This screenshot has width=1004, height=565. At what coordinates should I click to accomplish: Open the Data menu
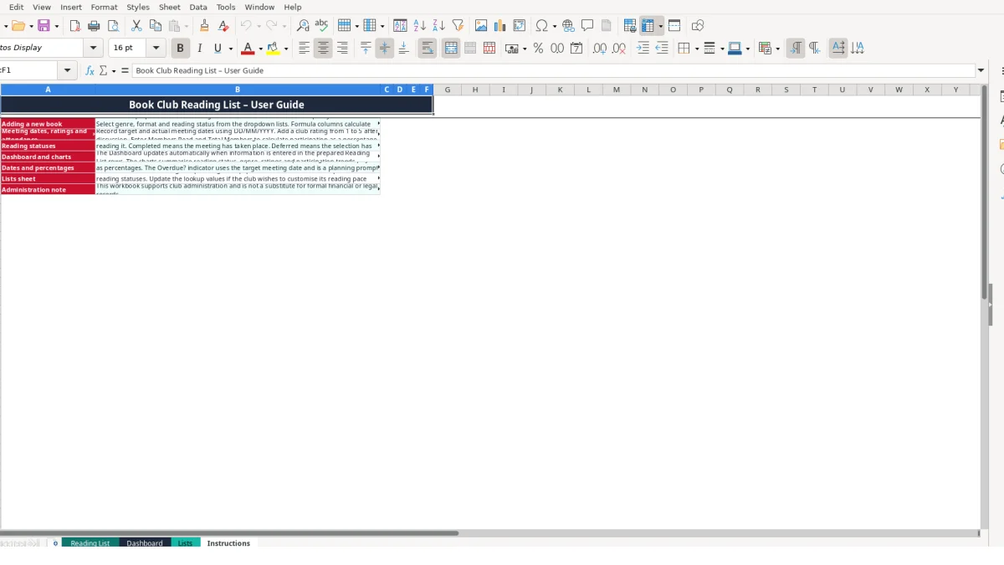pyautogui.click(x=198, y=7)
